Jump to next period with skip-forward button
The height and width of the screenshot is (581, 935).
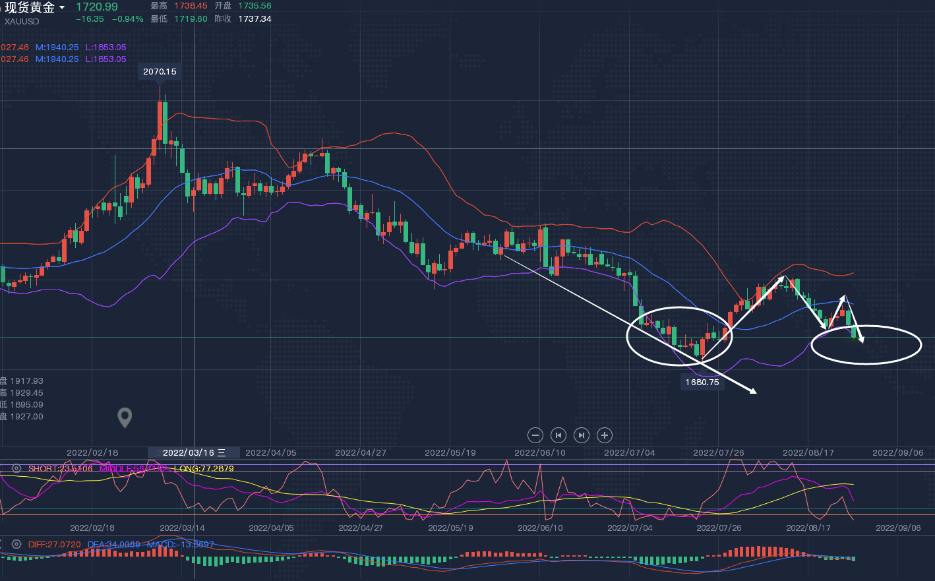(581, 435)
